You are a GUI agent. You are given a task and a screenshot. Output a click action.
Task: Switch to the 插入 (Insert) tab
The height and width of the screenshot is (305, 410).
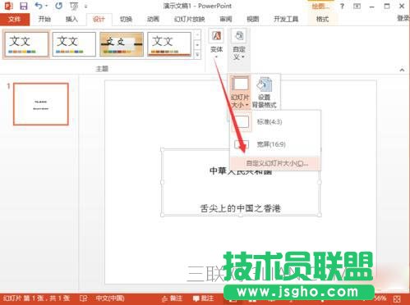(x=71, y=19)
